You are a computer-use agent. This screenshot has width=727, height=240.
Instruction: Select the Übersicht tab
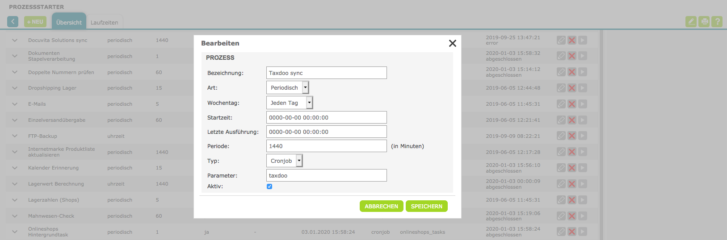(x=69, y=22)
